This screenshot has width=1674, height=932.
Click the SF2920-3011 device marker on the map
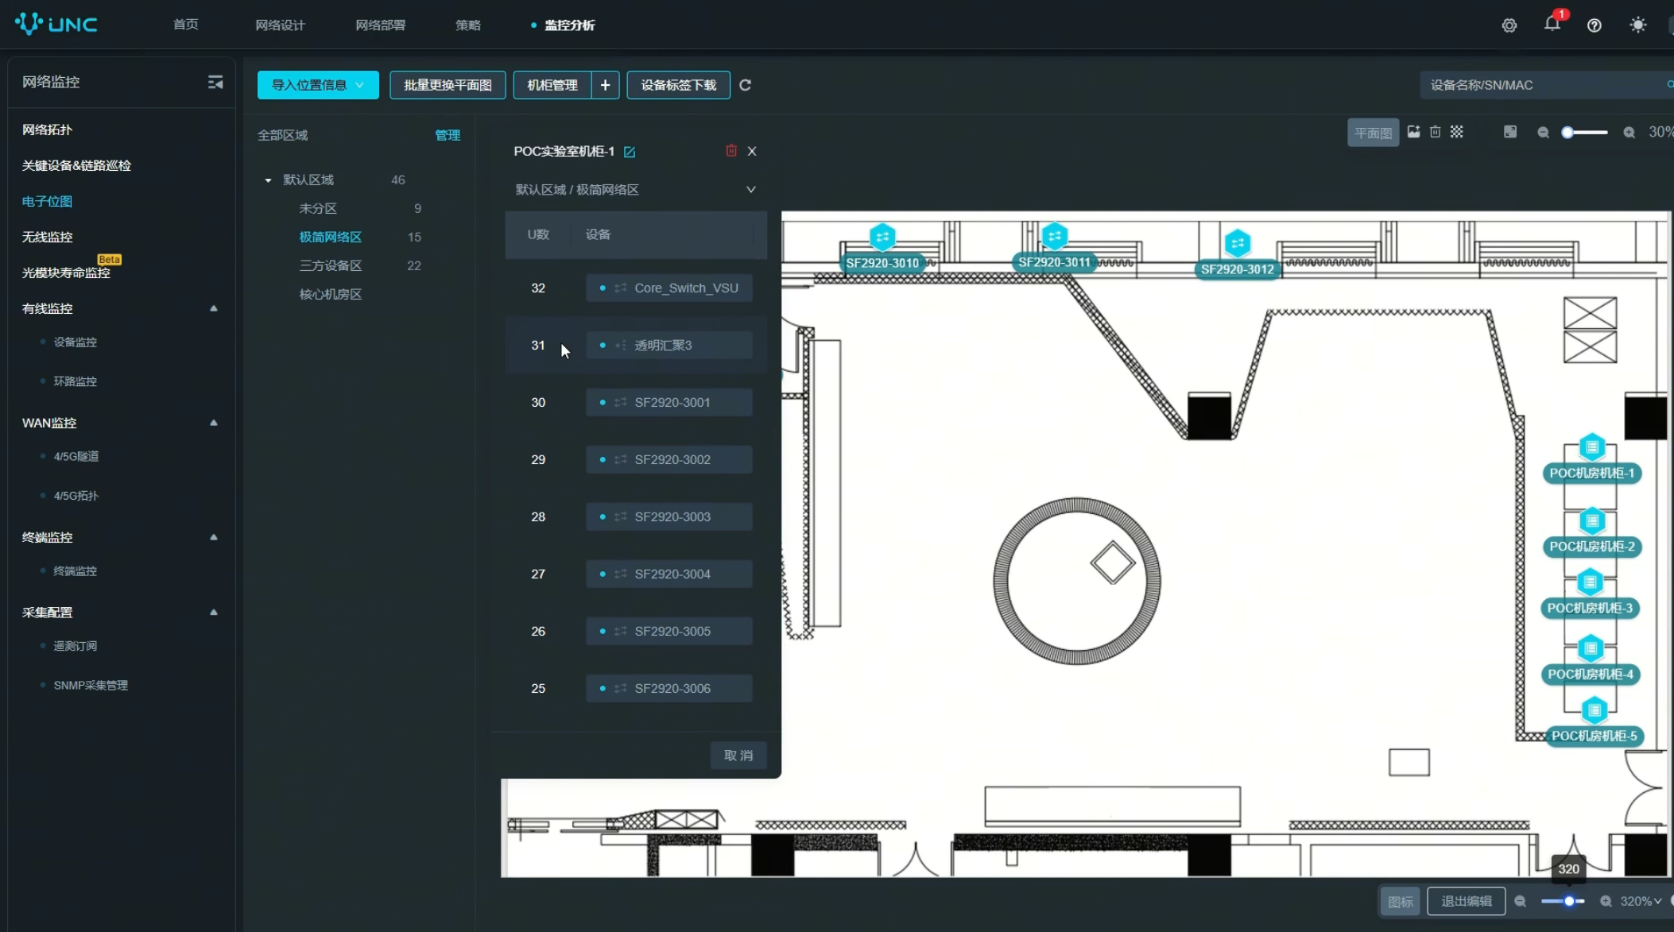[1054, 236]
